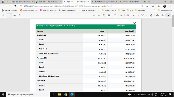Save the PDF with the disk icon
Screen dimensions: 174x97
tap(162, 15)
